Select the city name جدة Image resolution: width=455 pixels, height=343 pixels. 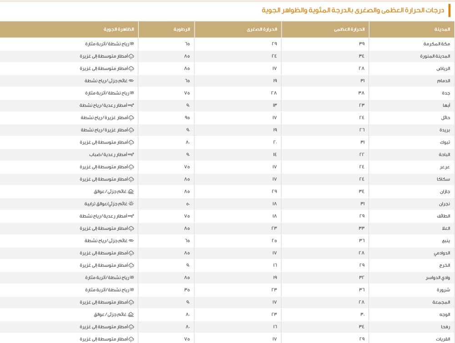click(x=446, y=93)
